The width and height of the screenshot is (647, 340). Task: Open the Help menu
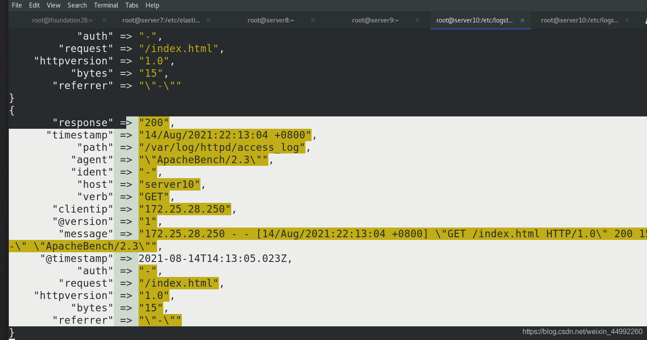pos(152,5)
